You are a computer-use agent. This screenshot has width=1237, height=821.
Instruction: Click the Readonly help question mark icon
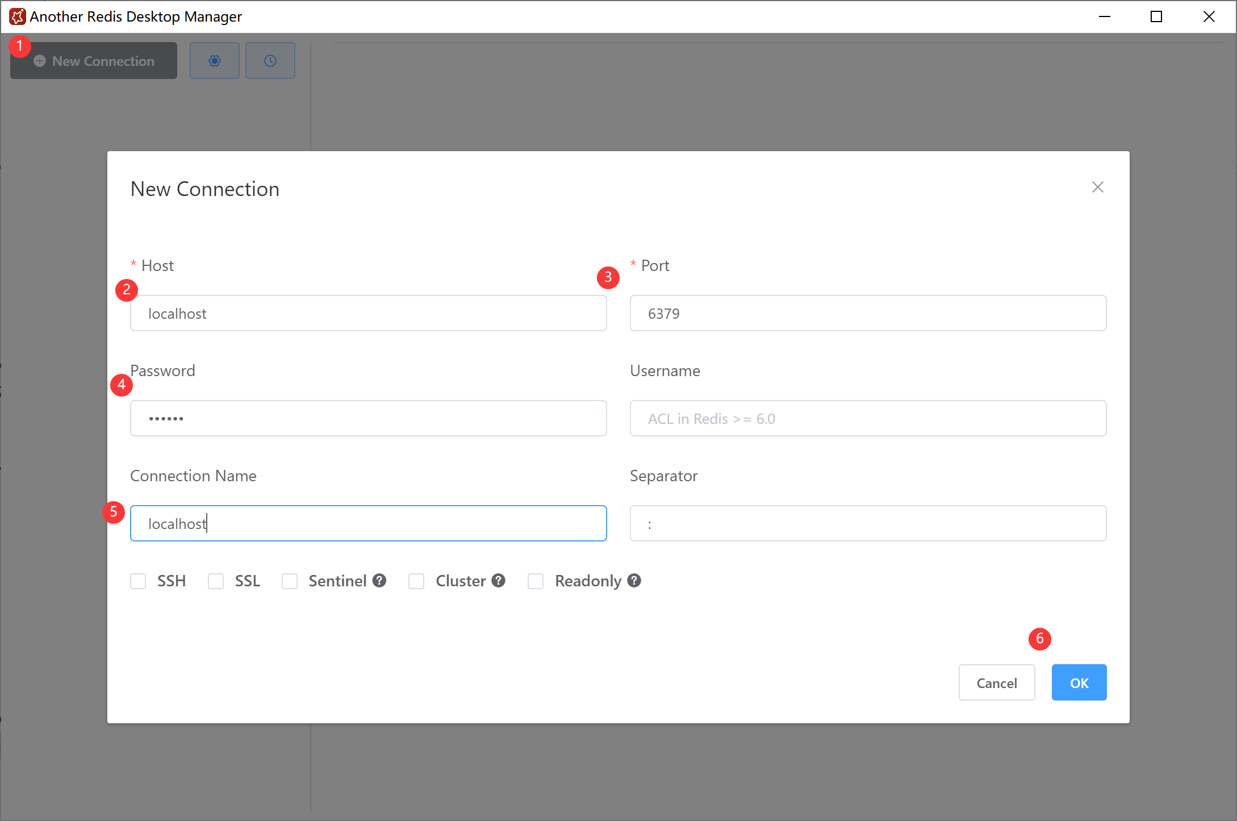634,581
